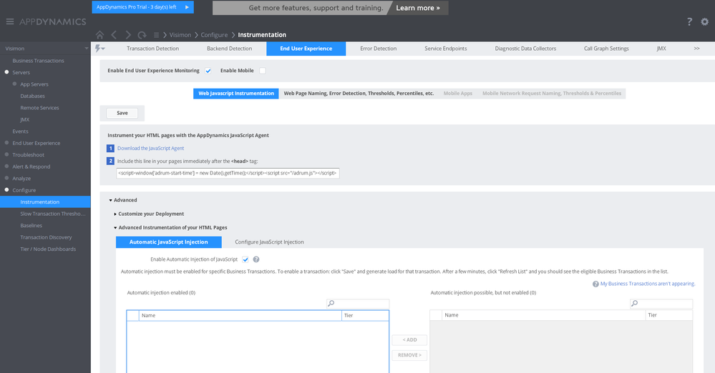Switch to Transaction Detection tab
This screenshot has height=373, width=715.
coord(152,49)
